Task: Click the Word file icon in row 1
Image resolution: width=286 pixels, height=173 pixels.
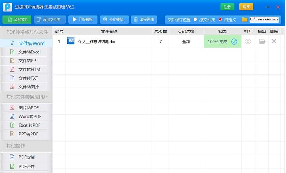Action: [x=71, y=41]
